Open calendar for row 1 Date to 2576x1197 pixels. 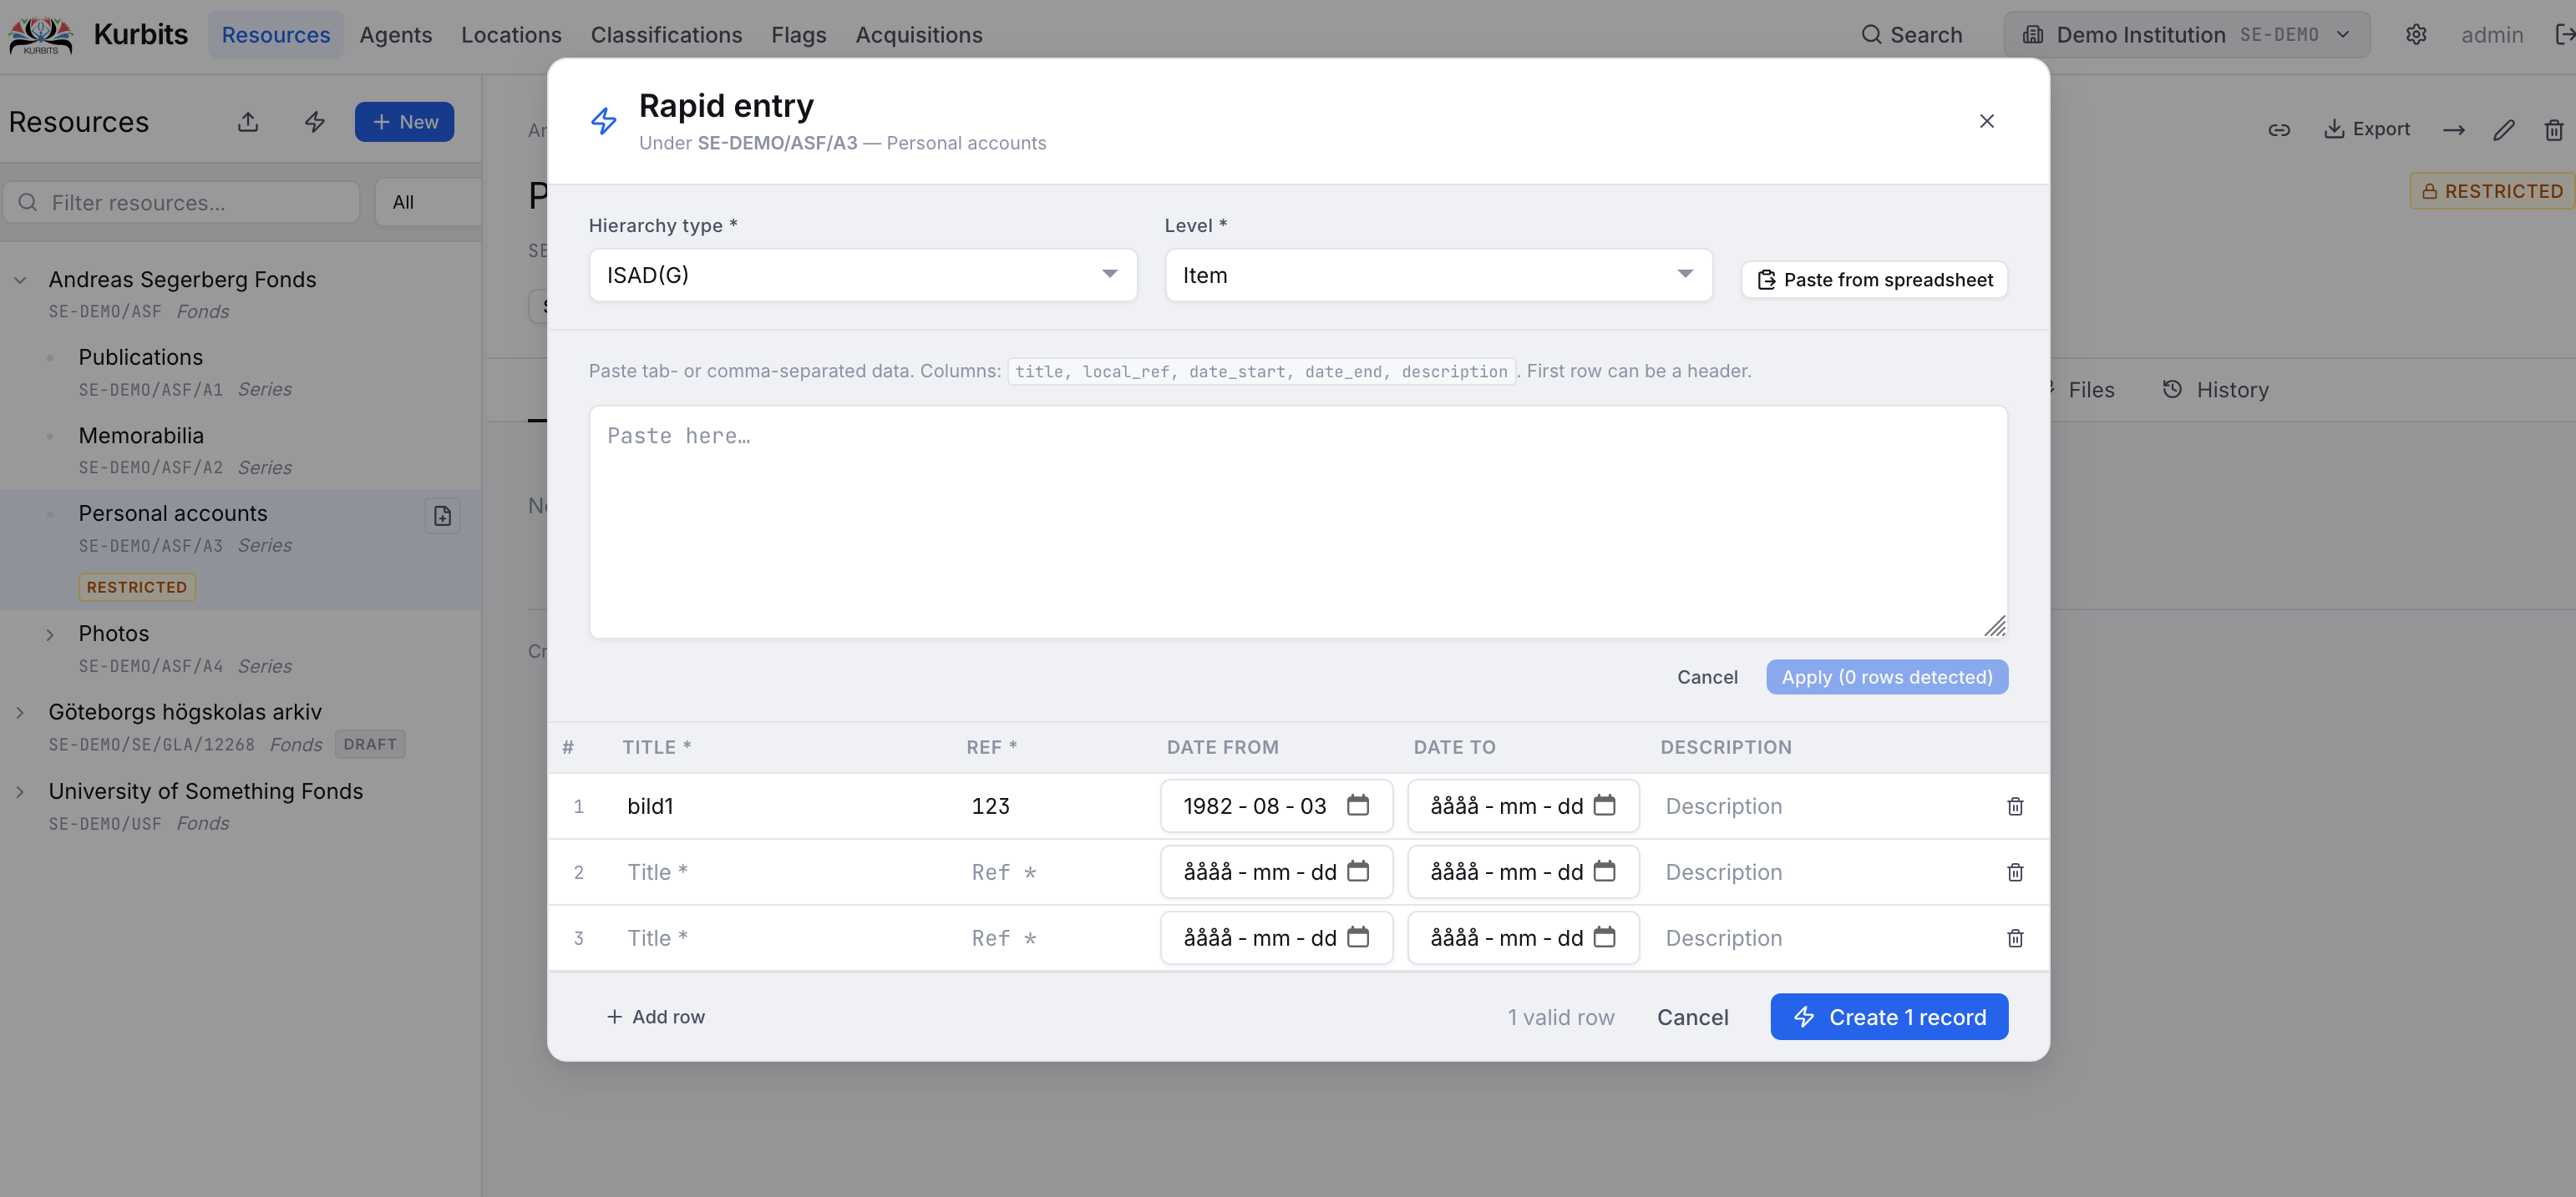[x=1604, y=806]
